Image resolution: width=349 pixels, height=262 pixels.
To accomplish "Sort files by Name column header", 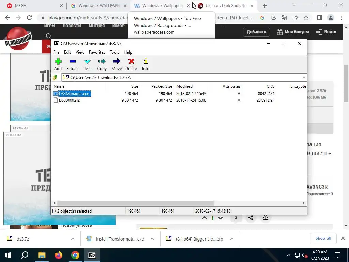I will click(x=79, y=86).
